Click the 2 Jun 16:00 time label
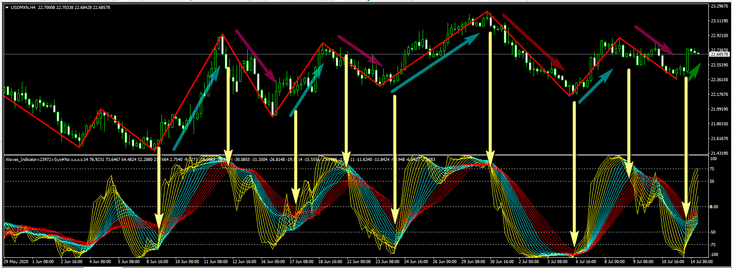Image resolution: width=732 pixels, height=268 pixels. [x=71, y=262]
